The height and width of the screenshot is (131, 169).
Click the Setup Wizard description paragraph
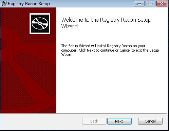110,50
